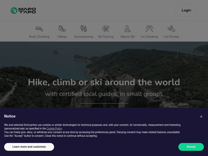Accept the cookie consent
This screenshot has height=156, width=208.
191,147
